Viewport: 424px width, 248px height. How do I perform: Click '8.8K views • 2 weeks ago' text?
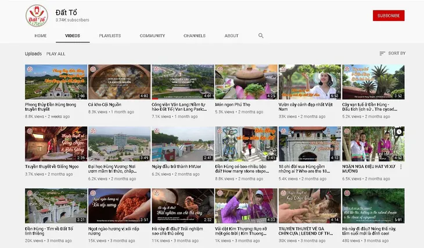pos(47,117)
